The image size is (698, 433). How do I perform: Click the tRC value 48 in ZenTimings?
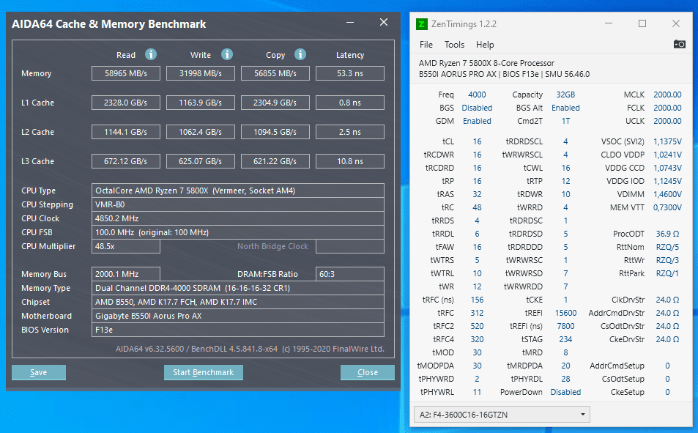point(477,207)
